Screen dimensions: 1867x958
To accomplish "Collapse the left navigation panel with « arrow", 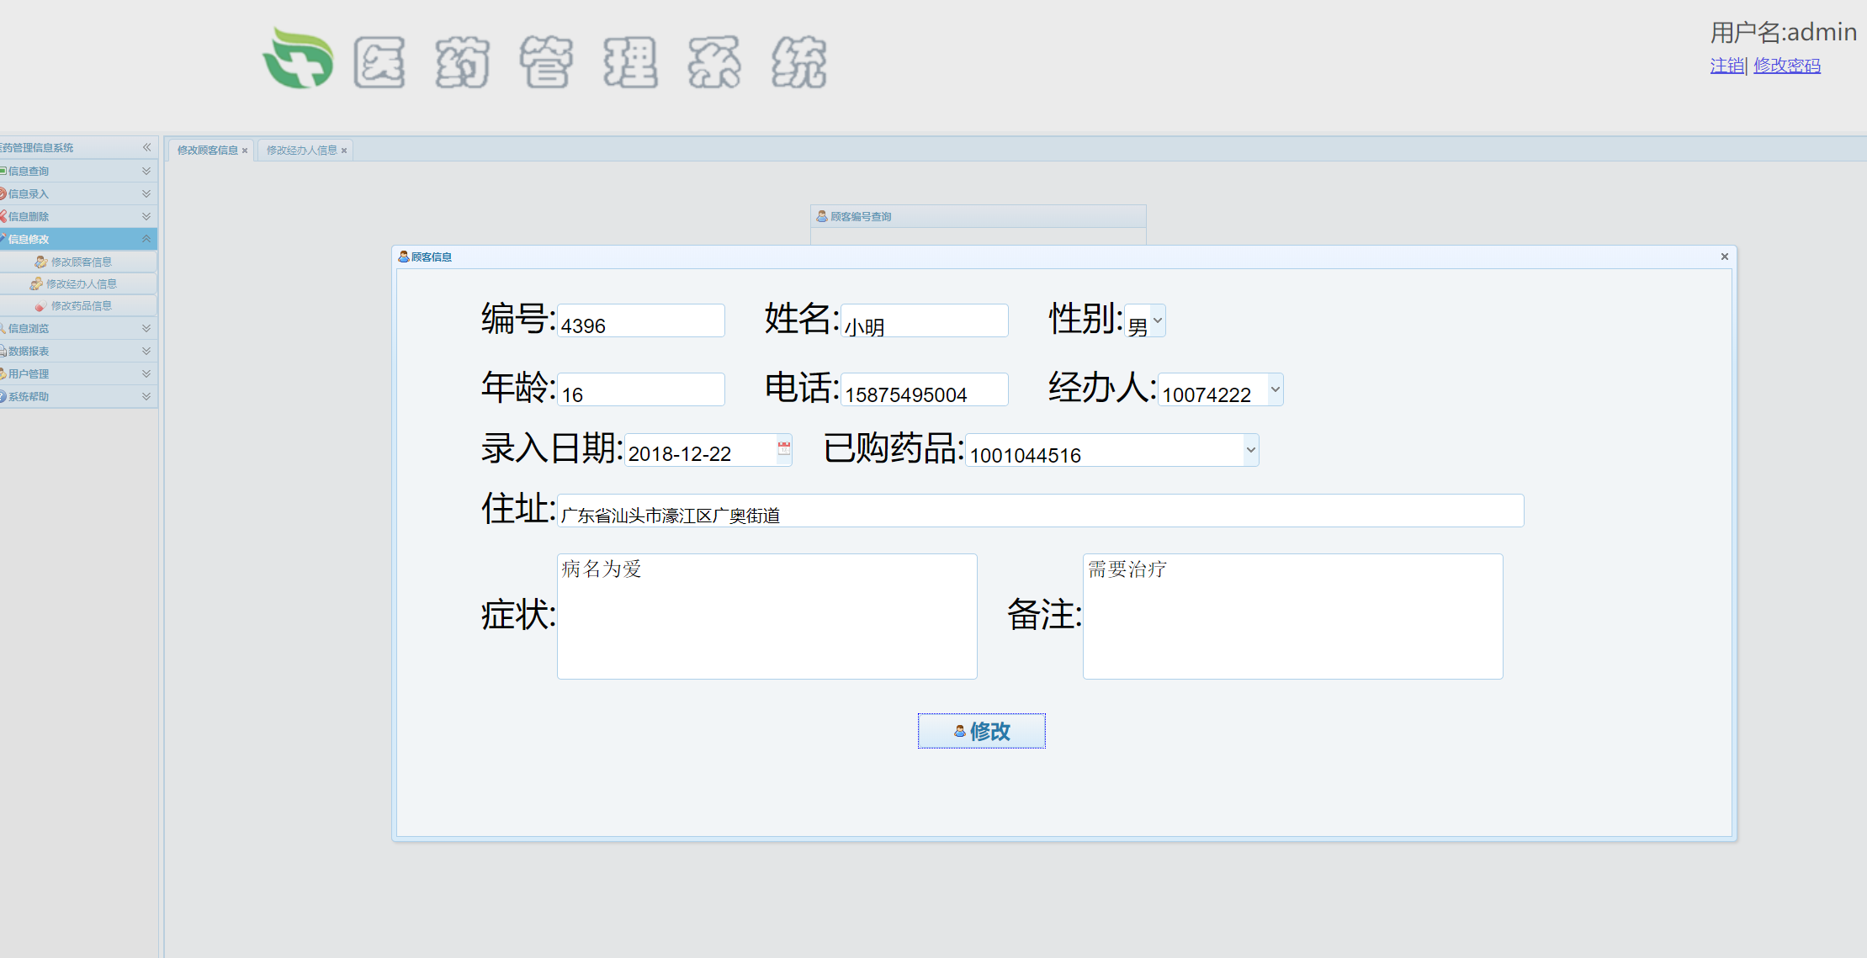I will (x=148, y=147).
